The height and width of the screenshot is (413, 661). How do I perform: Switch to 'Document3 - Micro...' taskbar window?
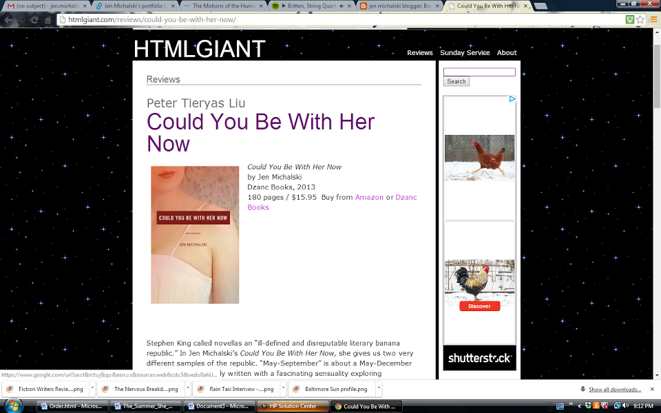220,406
